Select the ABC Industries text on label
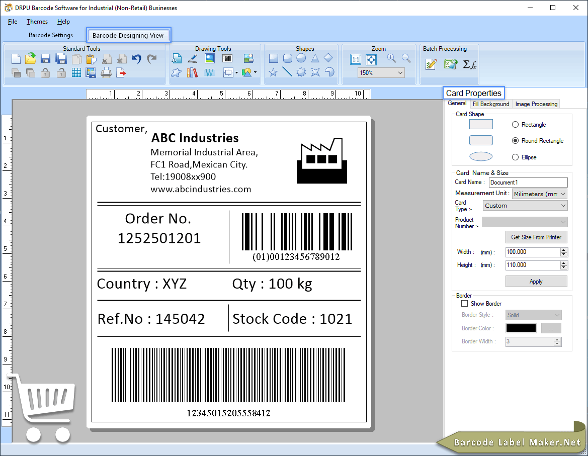The image size is (588, 456). tap(195, 138)
